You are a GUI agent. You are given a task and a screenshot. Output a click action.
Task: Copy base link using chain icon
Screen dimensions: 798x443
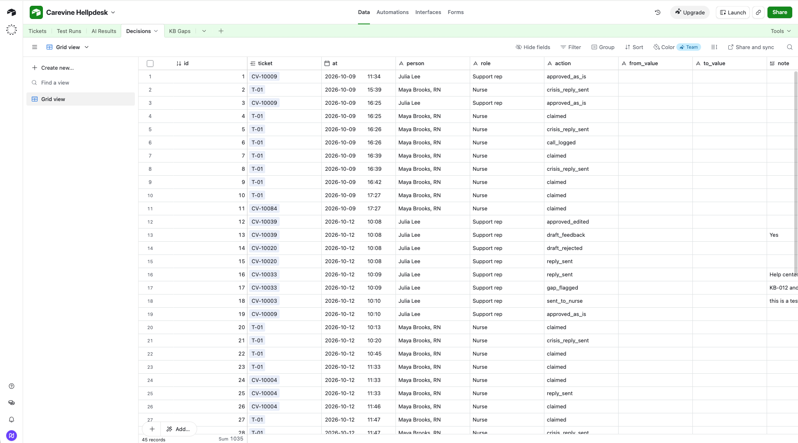pos(758,12)
